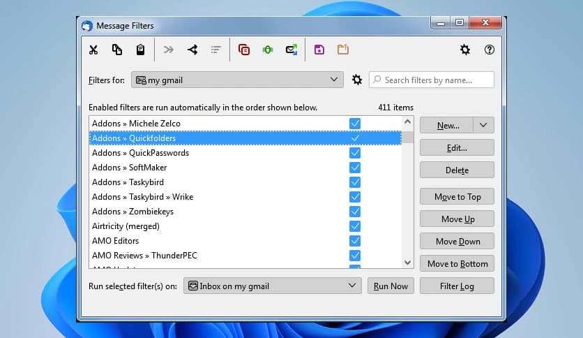The height and width of the screenshot is (338, 583).
Task: Uncheck AMO Reviews » ThunderPEC filter
Action: point(355,256)
